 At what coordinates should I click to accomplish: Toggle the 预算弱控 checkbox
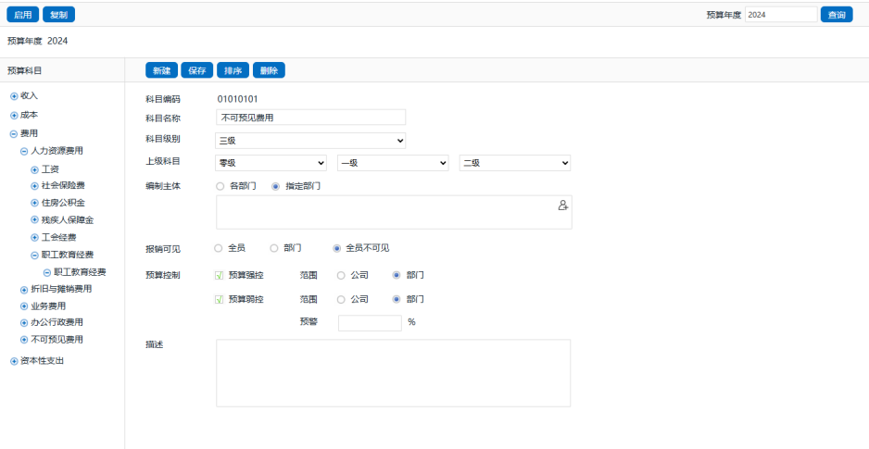click(220, 299)
